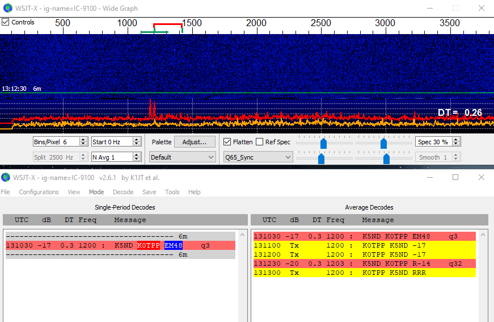Enable the Ref Spec checkbox
Image resolution: width=494 pixels, height=322 pixels.
(260, 142)
